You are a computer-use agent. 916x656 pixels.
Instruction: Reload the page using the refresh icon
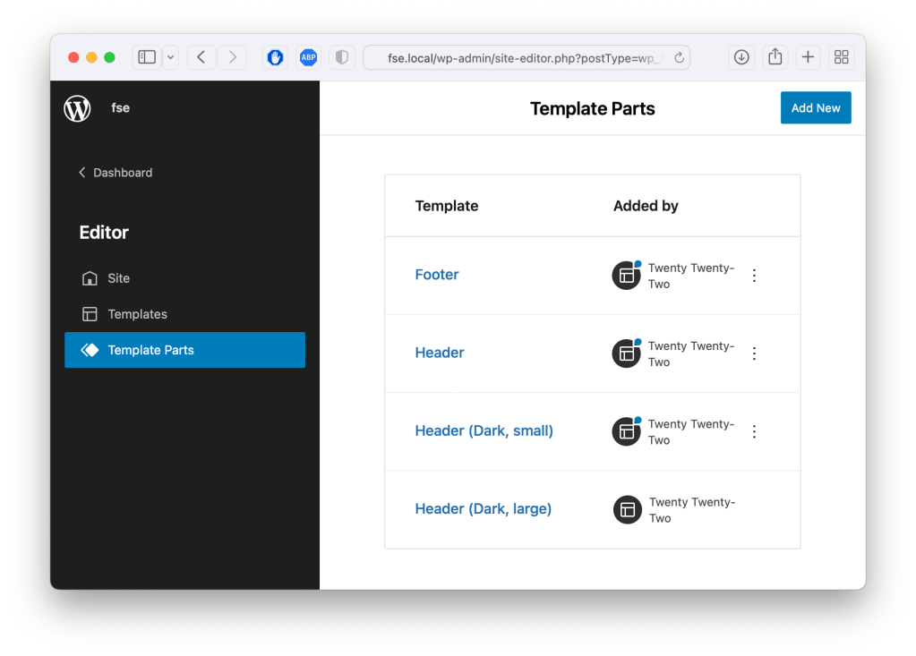679,57
